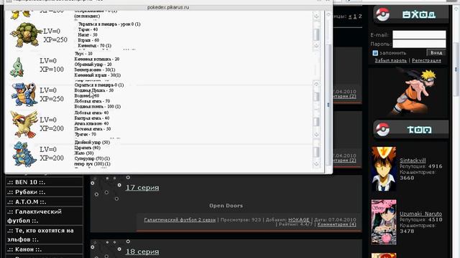Click the Укус - 10 move text
460x258 pixels.
point(83,54)
